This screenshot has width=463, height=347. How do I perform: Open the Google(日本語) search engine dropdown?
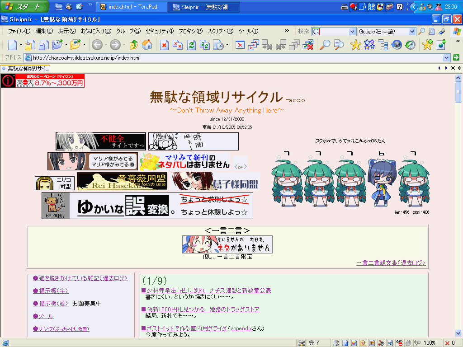pos(411,32)
